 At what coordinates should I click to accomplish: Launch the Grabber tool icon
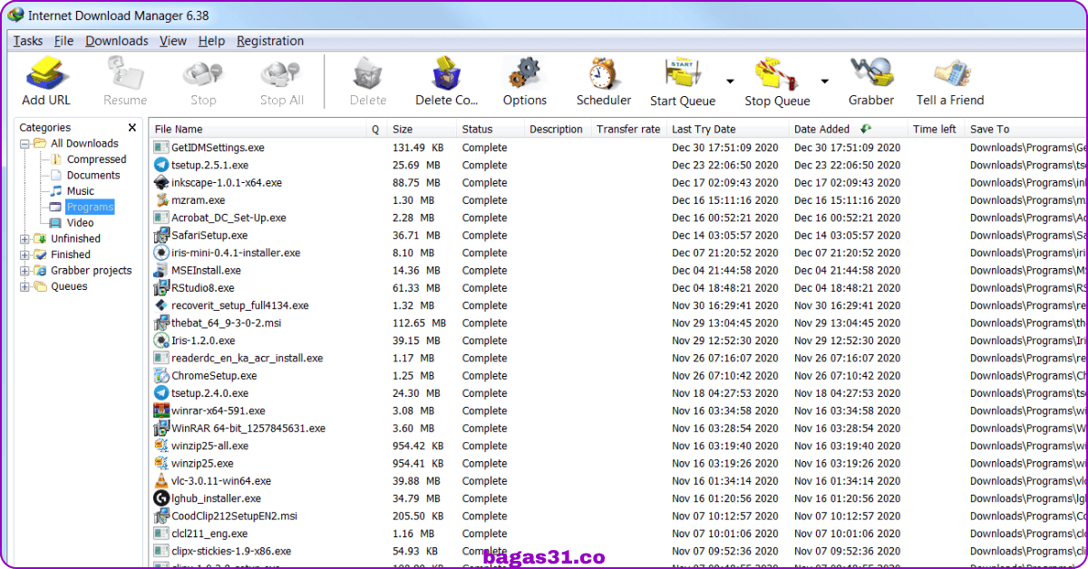(x=871, y=72)
